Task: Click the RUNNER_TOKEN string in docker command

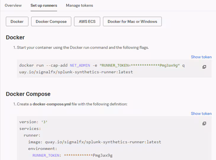Action: tap(140, 65)
